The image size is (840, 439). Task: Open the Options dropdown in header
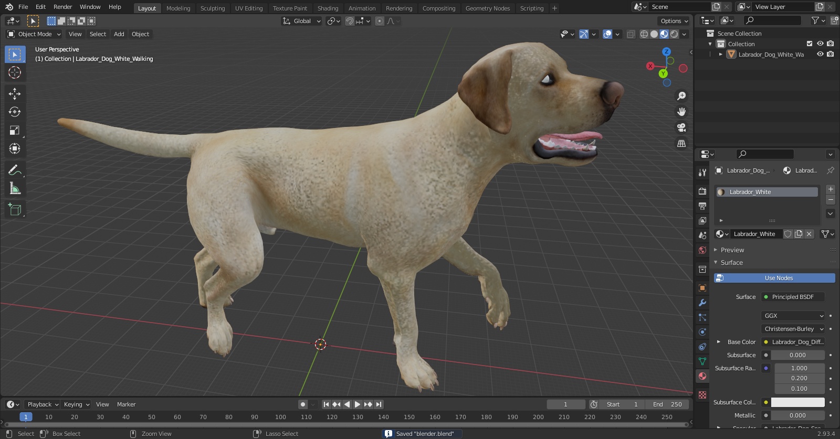(x=674, y=21)
